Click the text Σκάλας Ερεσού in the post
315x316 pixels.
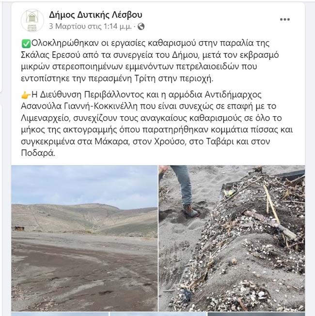click(50, 55)
